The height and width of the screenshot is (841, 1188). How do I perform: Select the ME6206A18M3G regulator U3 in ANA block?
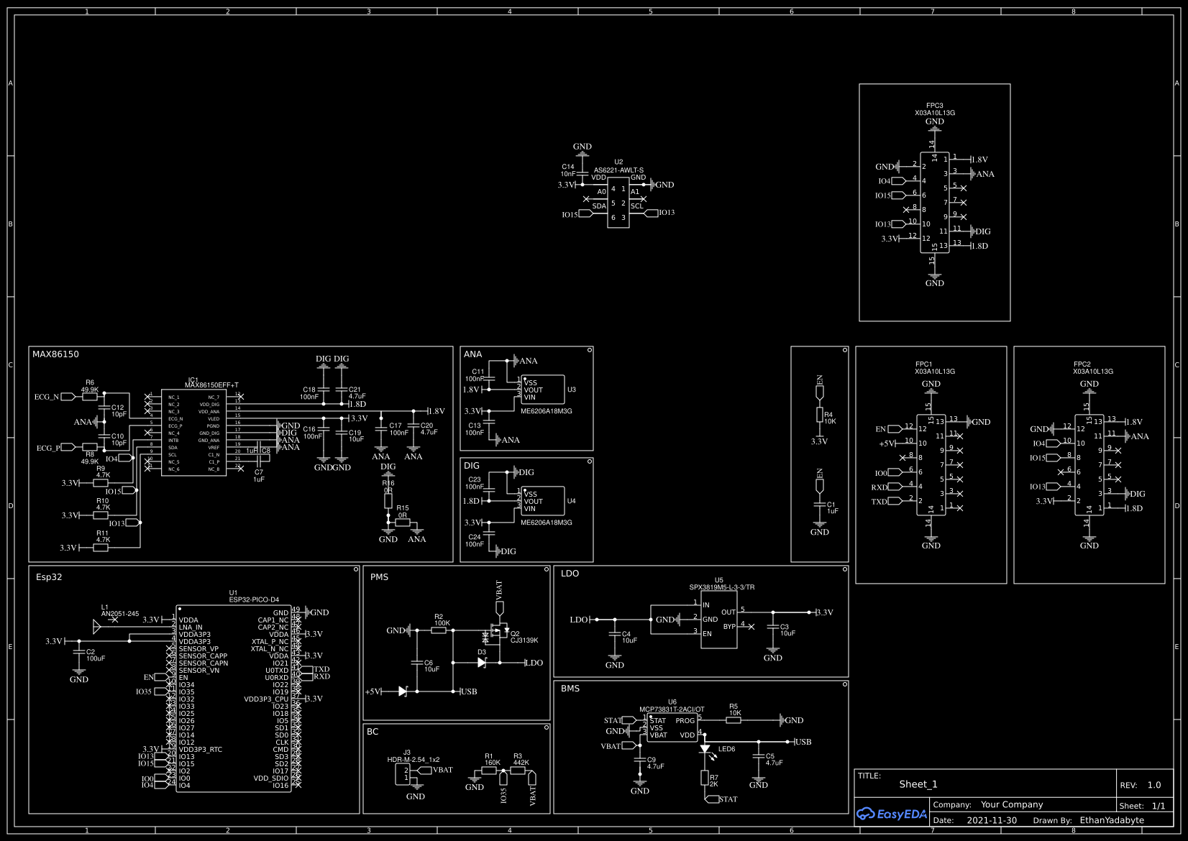pyautogui.click(x=543, y=390)
